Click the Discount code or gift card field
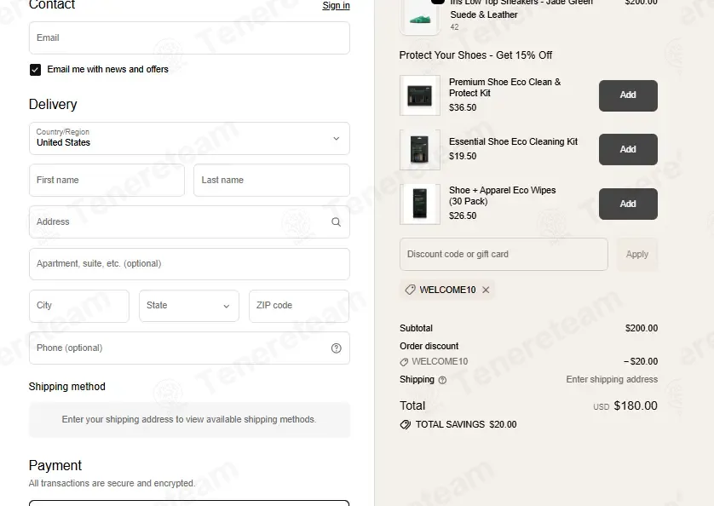This screenshot has width=714, height=506. [504, 254]
